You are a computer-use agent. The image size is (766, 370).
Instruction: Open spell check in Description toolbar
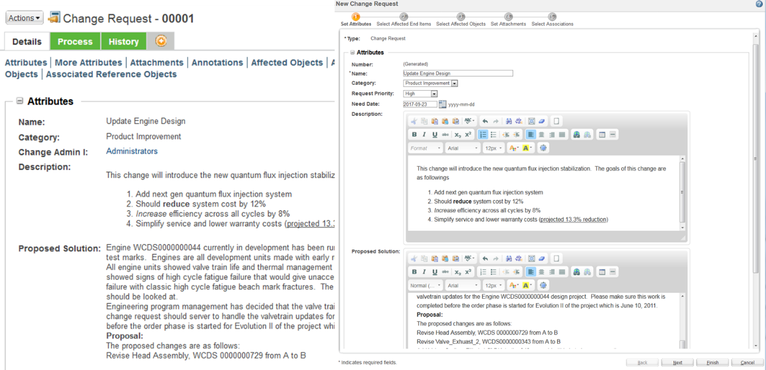(469, 121)
